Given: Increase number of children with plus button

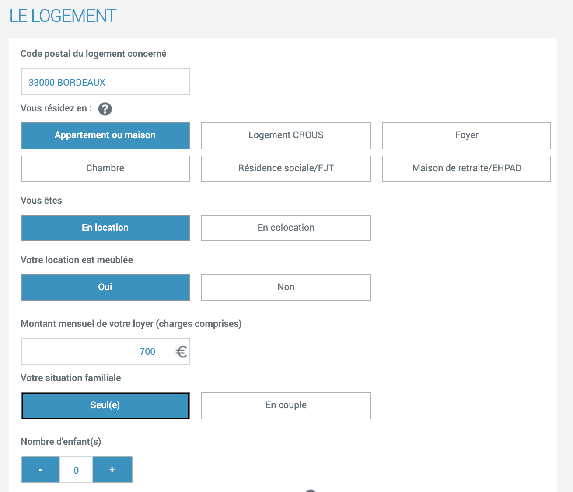Looking at the screenshot, I should pos(112,470).
